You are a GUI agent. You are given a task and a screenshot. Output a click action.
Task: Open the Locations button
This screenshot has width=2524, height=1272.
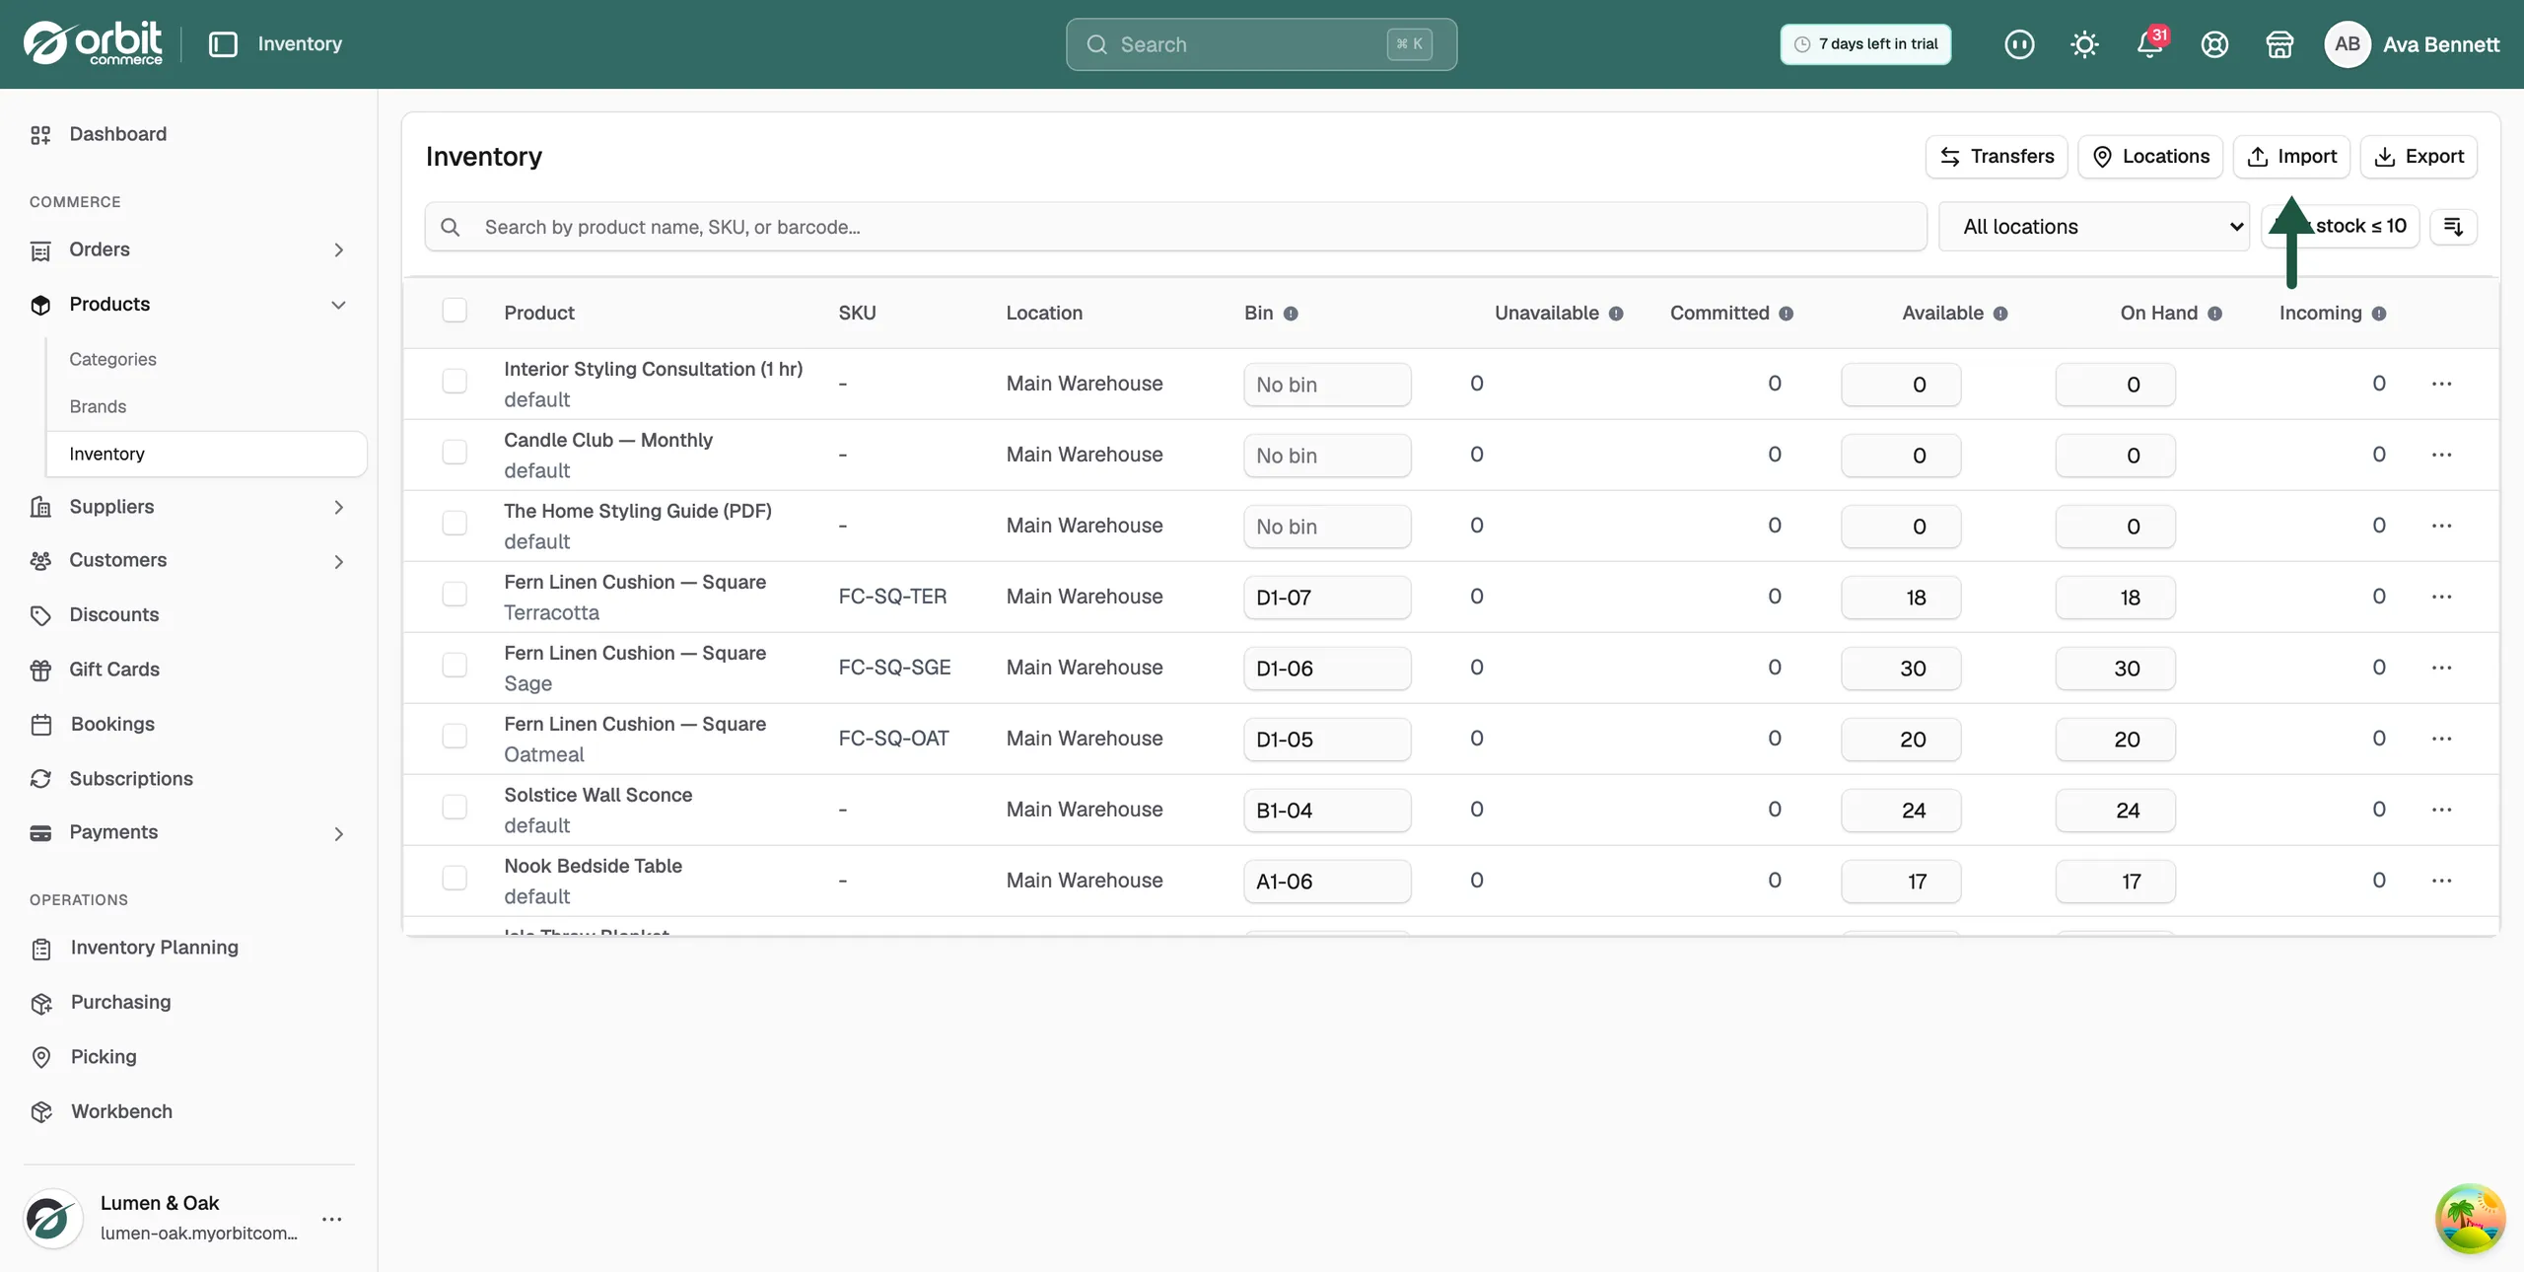click(2150, 157)
